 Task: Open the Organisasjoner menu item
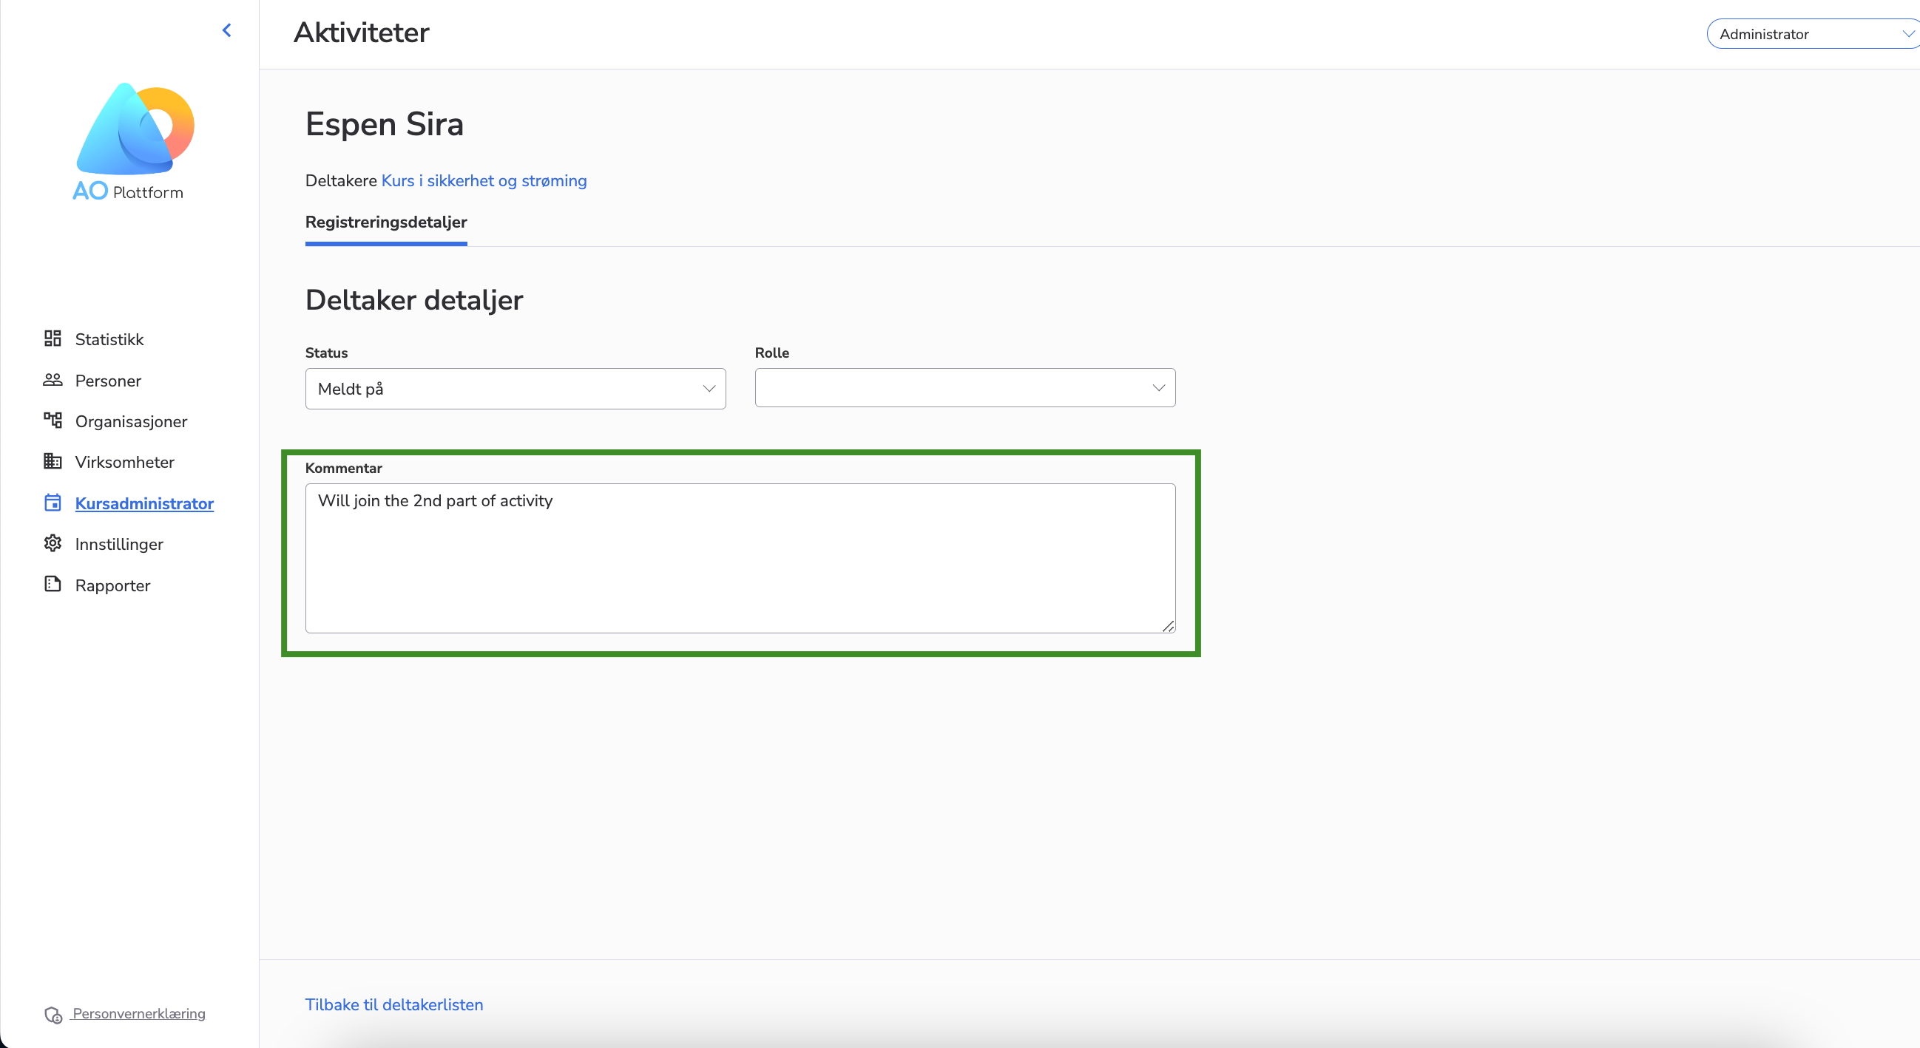(x=131, y=421)
